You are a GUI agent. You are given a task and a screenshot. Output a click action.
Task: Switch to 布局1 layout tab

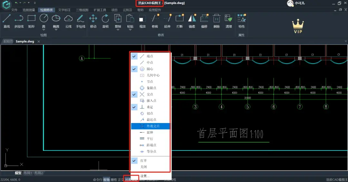[28, 173]
